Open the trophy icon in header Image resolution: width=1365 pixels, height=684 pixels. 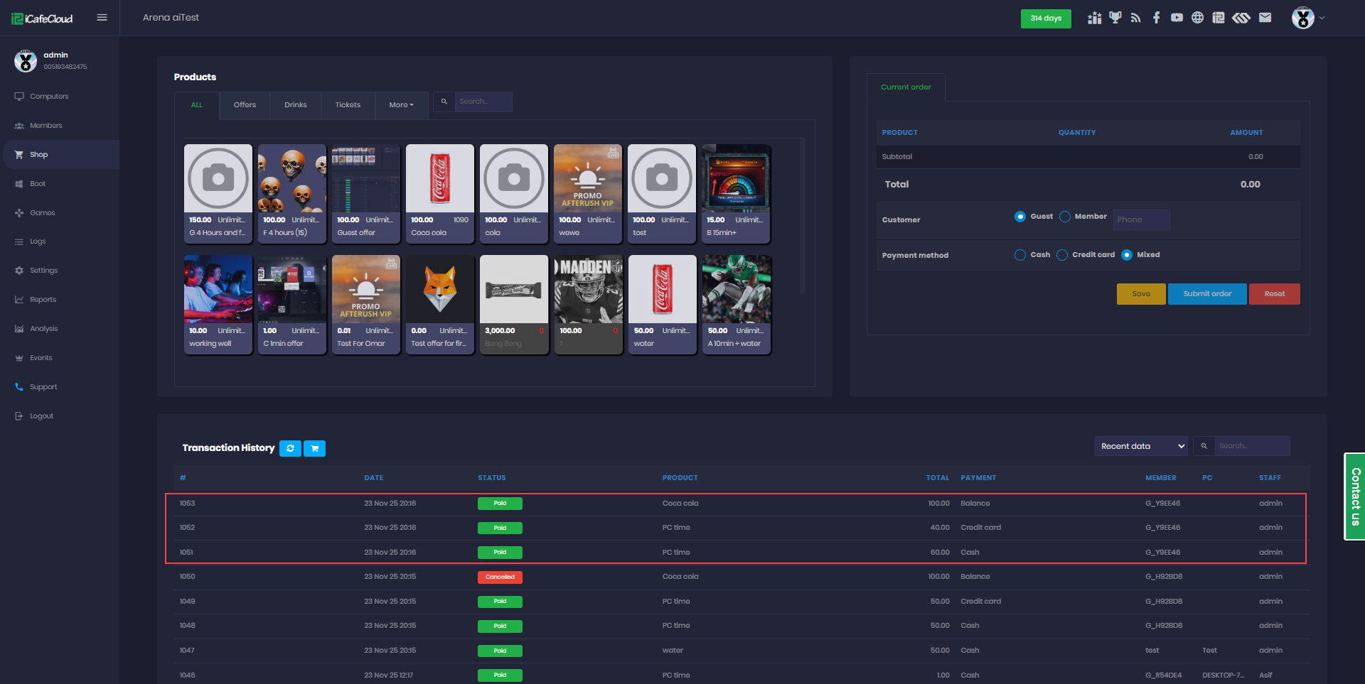click(1115, 18)
